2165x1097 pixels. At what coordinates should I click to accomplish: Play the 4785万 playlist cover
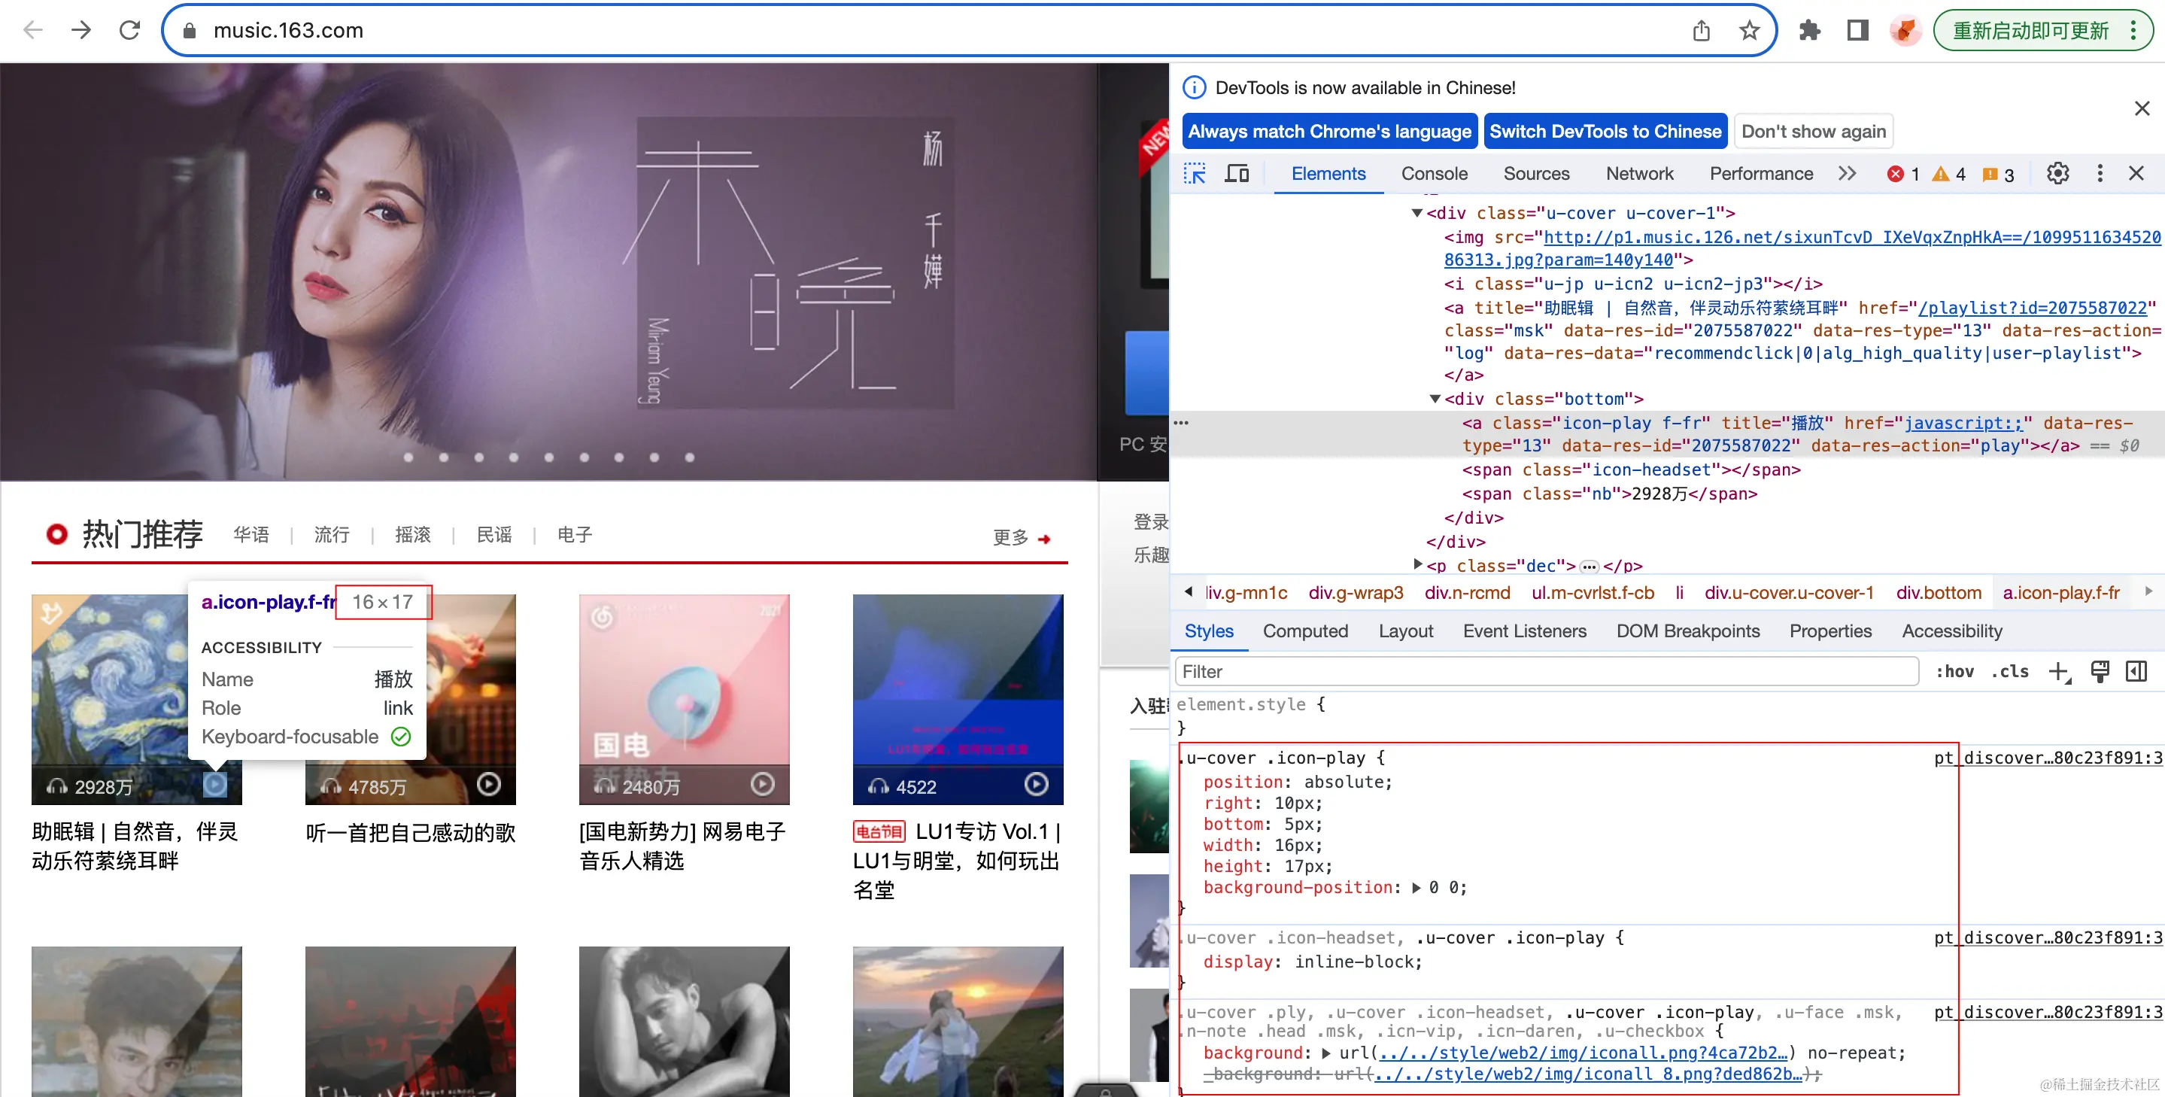(x=489, y=786)
